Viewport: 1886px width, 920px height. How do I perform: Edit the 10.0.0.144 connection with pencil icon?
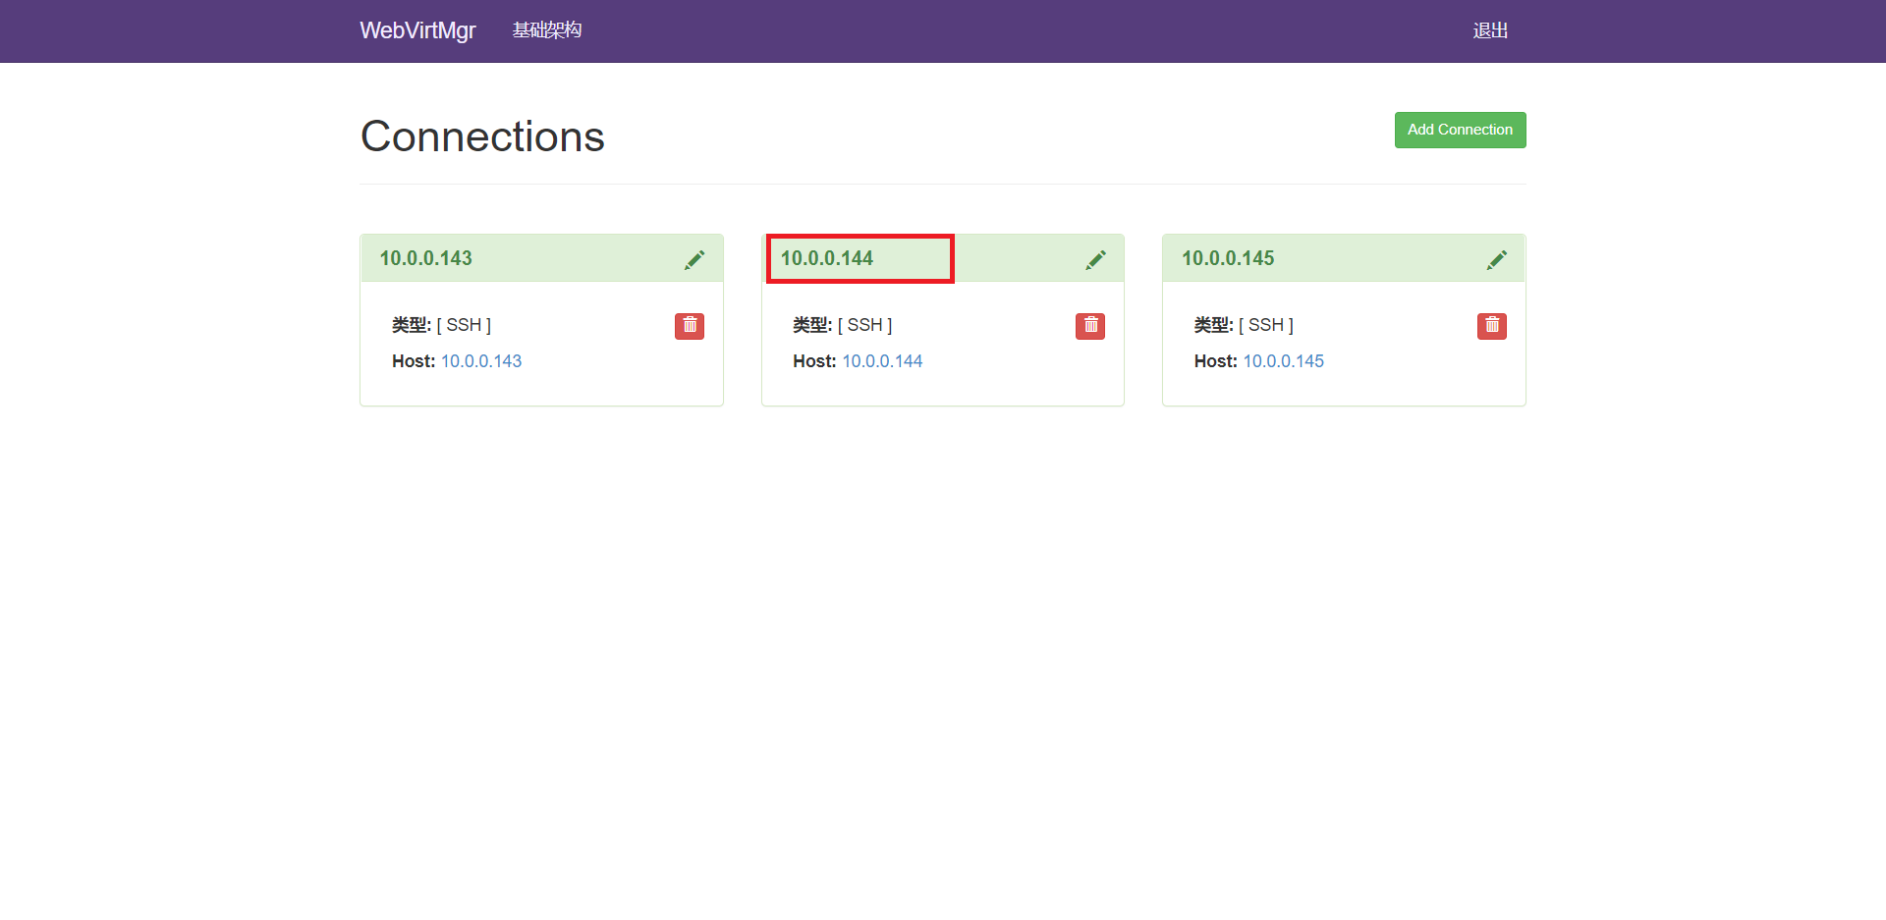(x=1095, y=259)
